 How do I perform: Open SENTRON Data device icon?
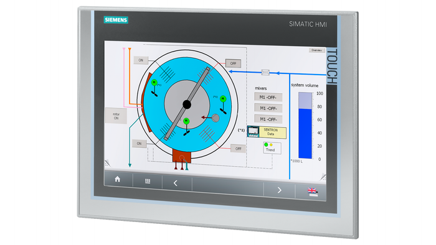pyautogui.click(x=254, y=132)
